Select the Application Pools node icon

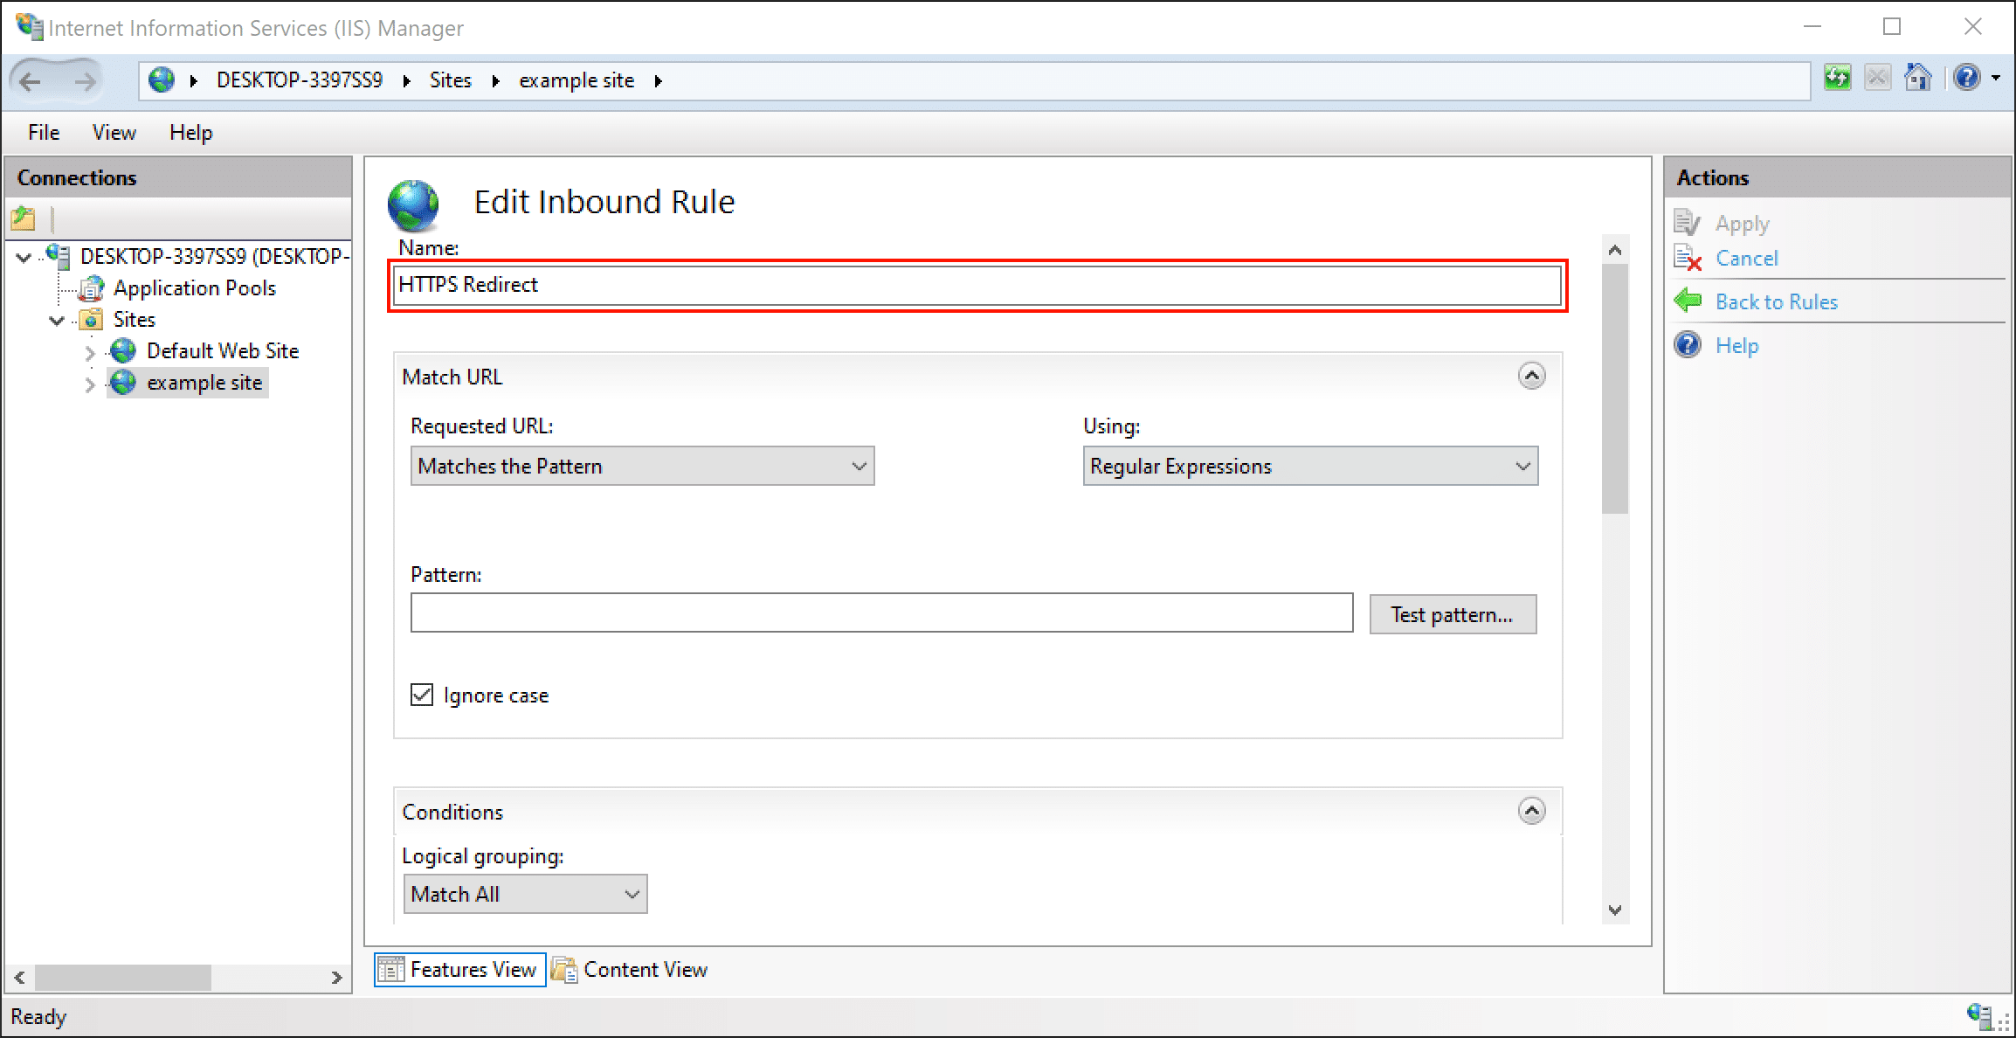91,288
